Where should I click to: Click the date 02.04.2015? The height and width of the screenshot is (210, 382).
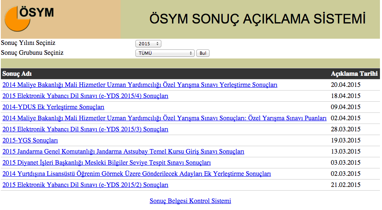tap(345, 118)
